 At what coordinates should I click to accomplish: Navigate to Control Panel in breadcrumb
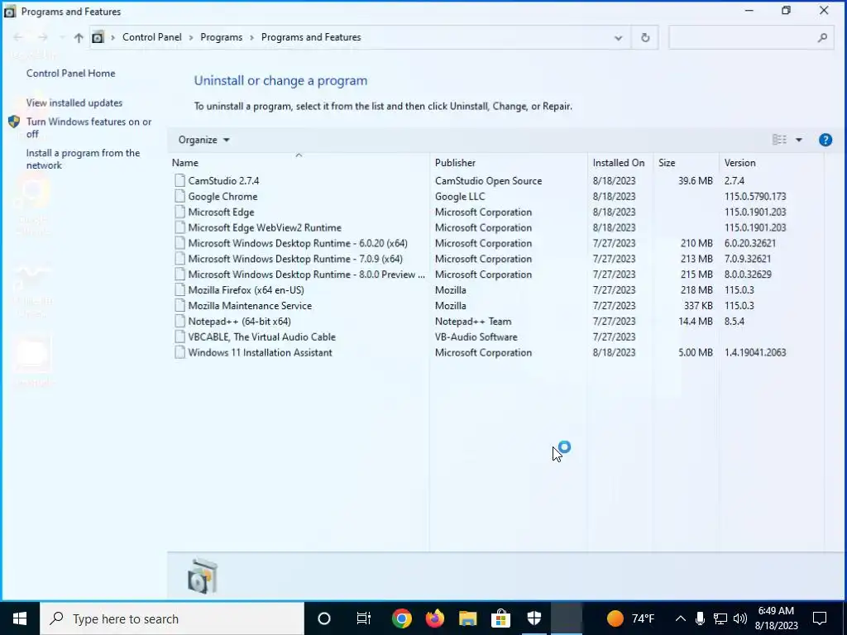152,37
